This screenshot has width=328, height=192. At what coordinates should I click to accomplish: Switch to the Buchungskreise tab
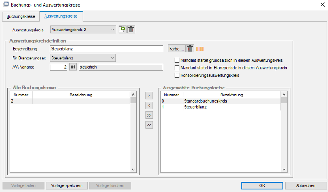pyautogui.click(x=21, y=16)
